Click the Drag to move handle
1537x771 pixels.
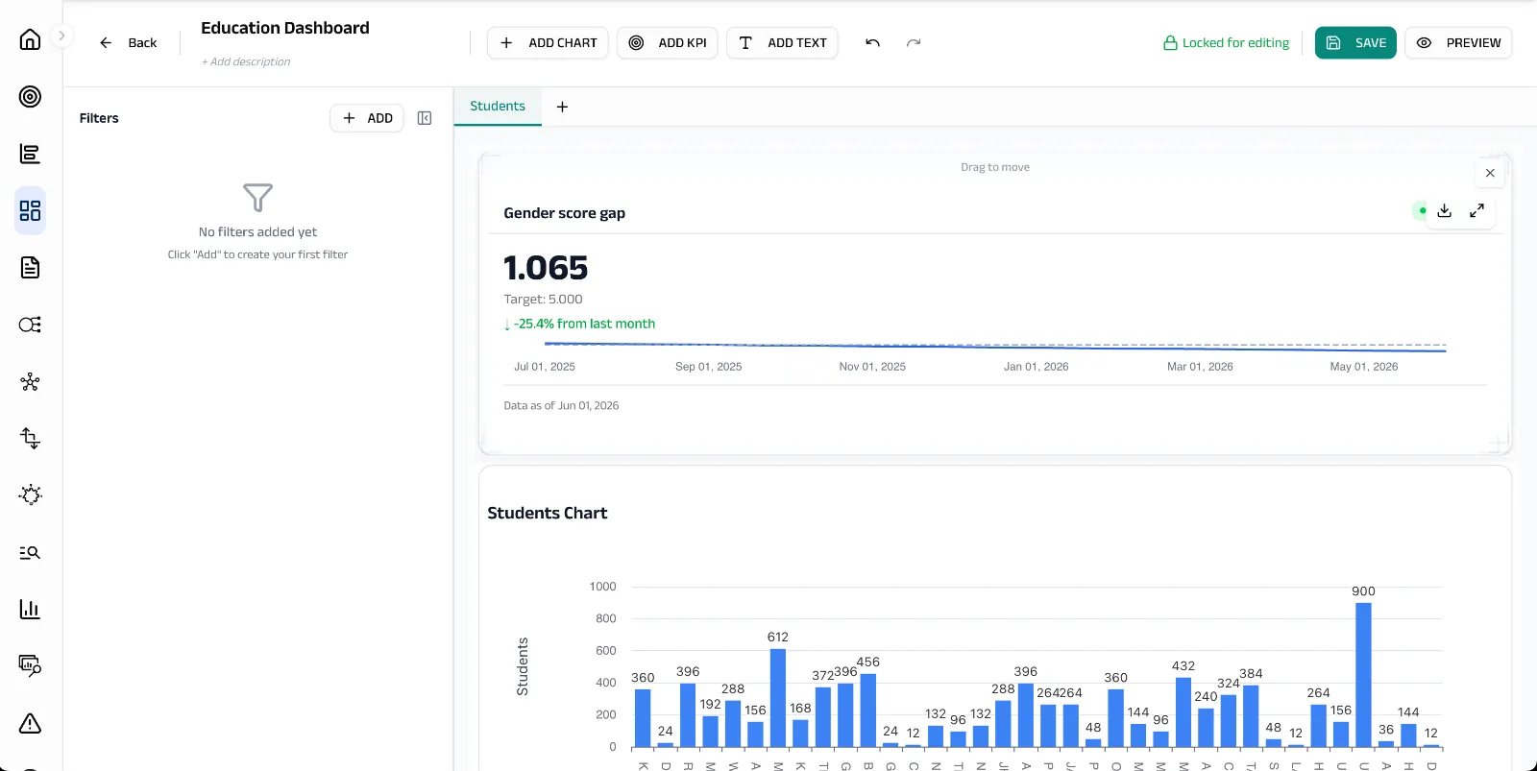coord(995,167)
